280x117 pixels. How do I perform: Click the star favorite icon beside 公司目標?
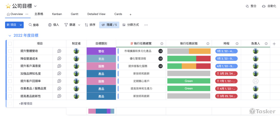(x=8, y=6)
